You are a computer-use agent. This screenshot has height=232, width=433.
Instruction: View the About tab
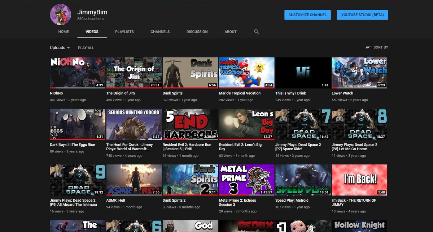pos(231,32)
